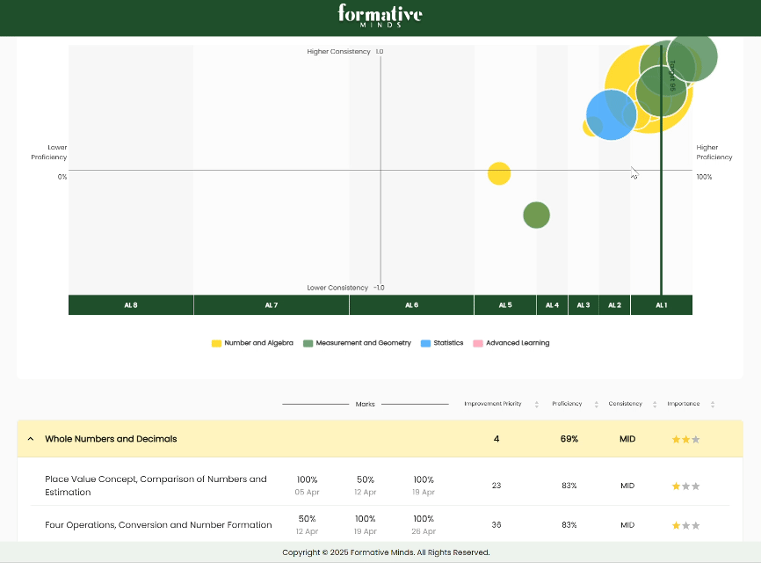Screen dimensions: 761x563
Task: Toggle Number and Algebra legend series
Action: pyautogui.click(x=252, y=343)
